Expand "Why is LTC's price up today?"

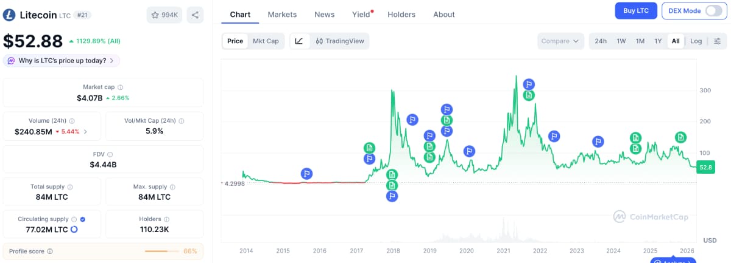coord(62,61)
